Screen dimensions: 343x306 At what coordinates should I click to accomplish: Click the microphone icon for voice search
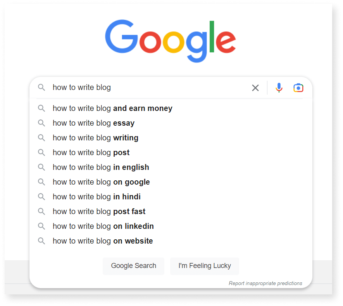click(x=279, y=88)
